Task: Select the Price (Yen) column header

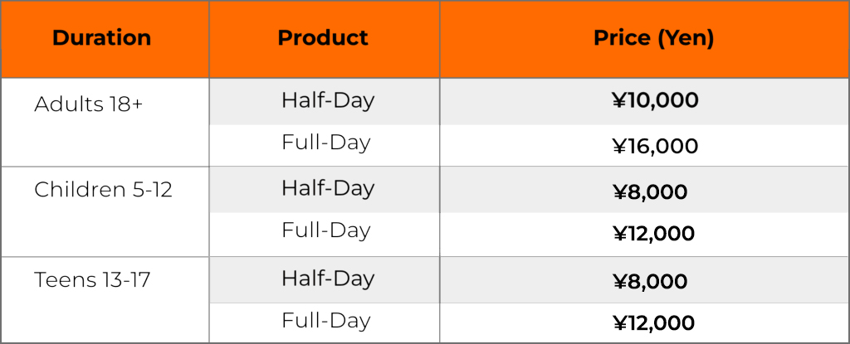Action: [x=654, y=38]
